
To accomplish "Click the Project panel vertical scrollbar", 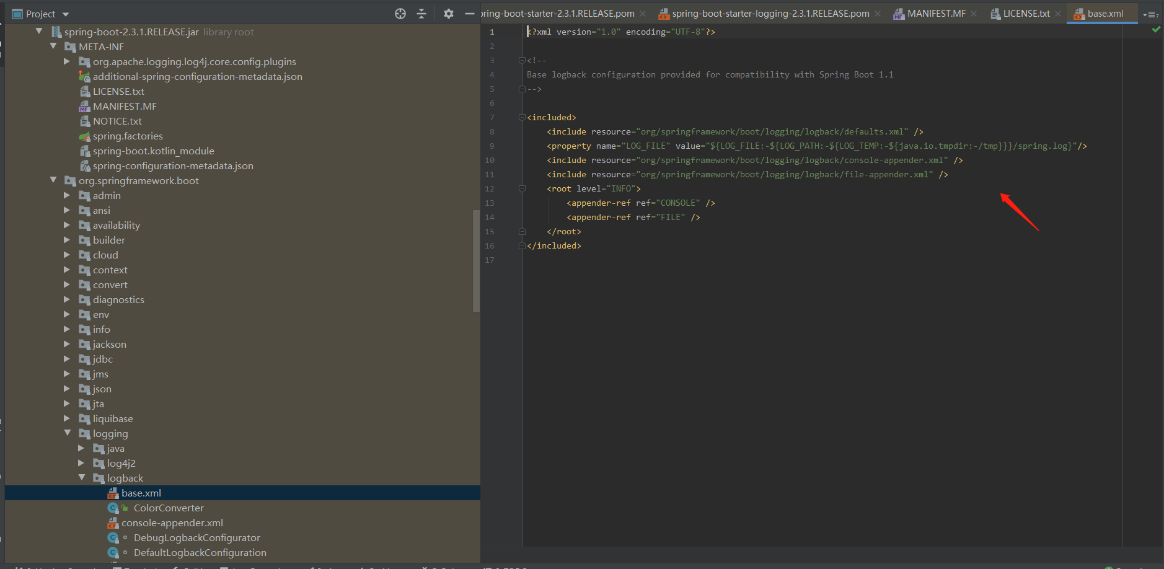I will [476, 260].
